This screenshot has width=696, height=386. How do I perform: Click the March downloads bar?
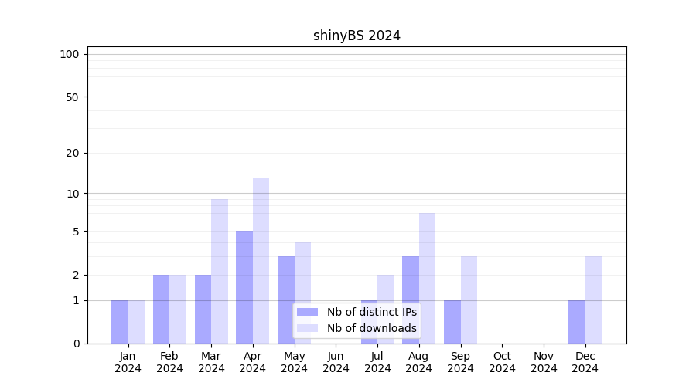220,271
